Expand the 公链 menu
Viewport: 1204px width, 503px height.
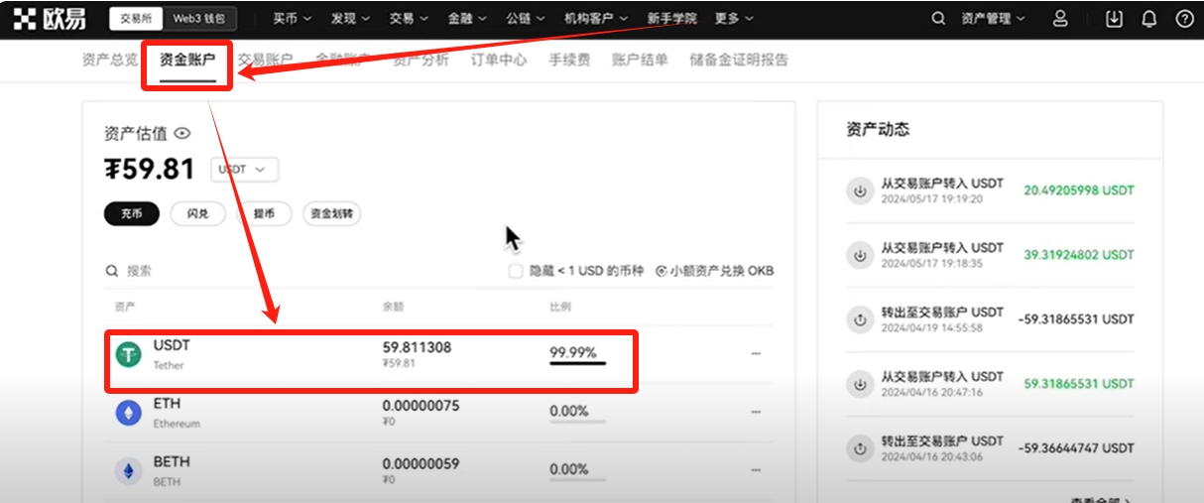click(526, 19)
